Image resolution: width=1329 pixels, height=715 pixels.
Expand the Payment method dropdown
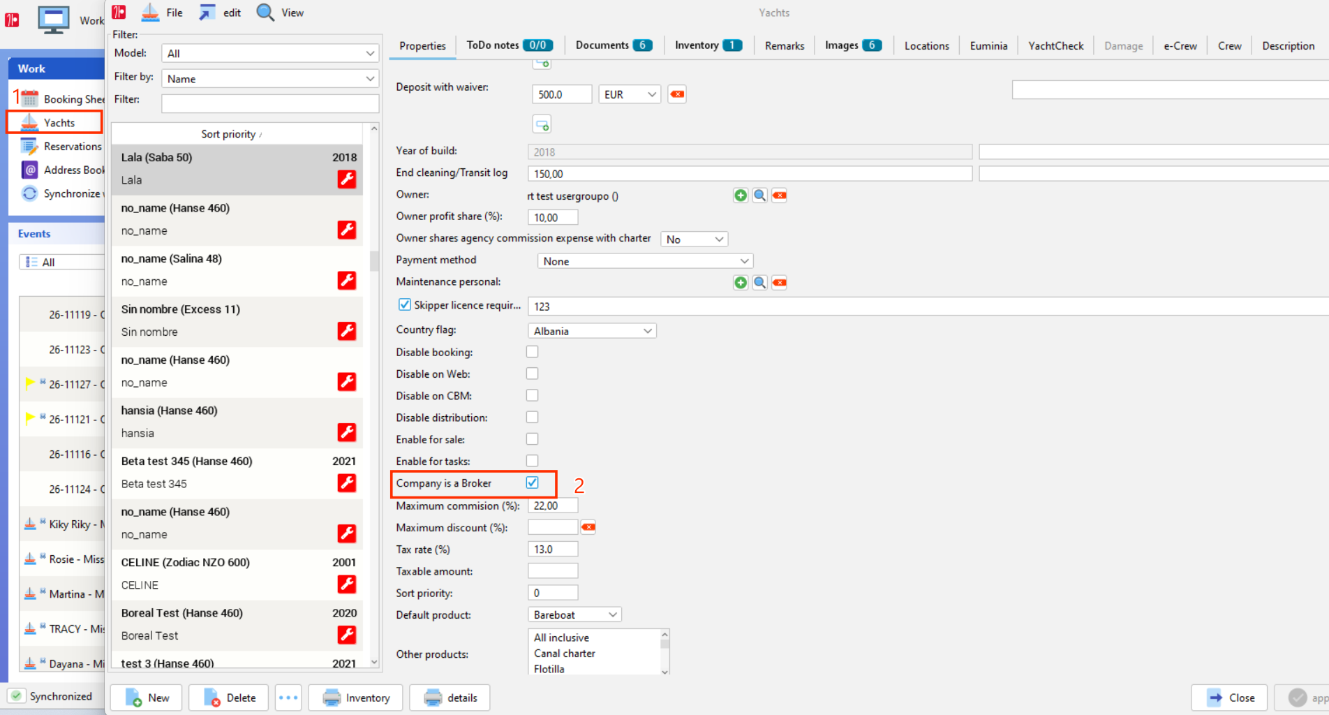645,261
